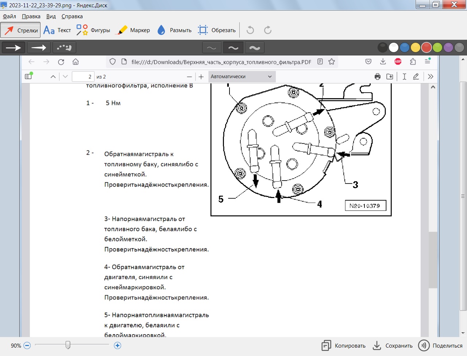Pick the blue color swatch
Image resolution: width=467 pixels, height=356 pixels.
point(405,47)
